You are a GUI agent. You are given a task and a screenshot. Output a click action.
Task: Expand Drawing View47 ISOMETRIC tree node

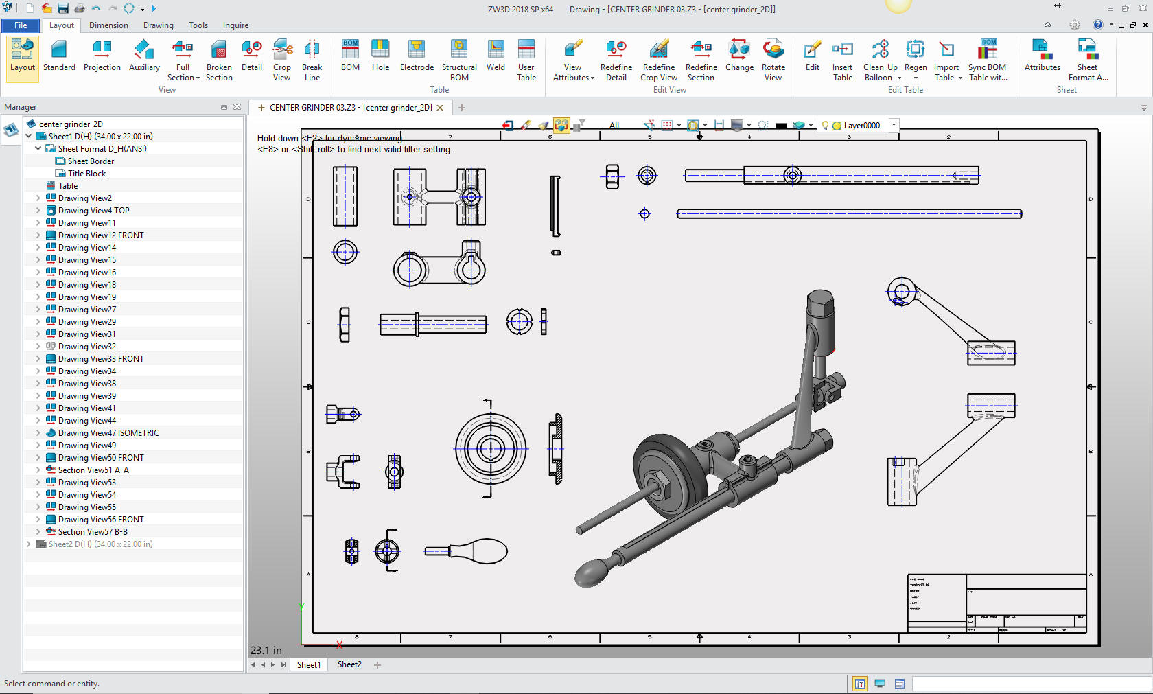(x=38, y=433)
